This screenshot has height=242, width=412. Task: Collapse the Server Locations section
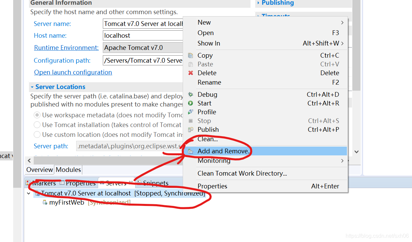(x=32, y=87)
